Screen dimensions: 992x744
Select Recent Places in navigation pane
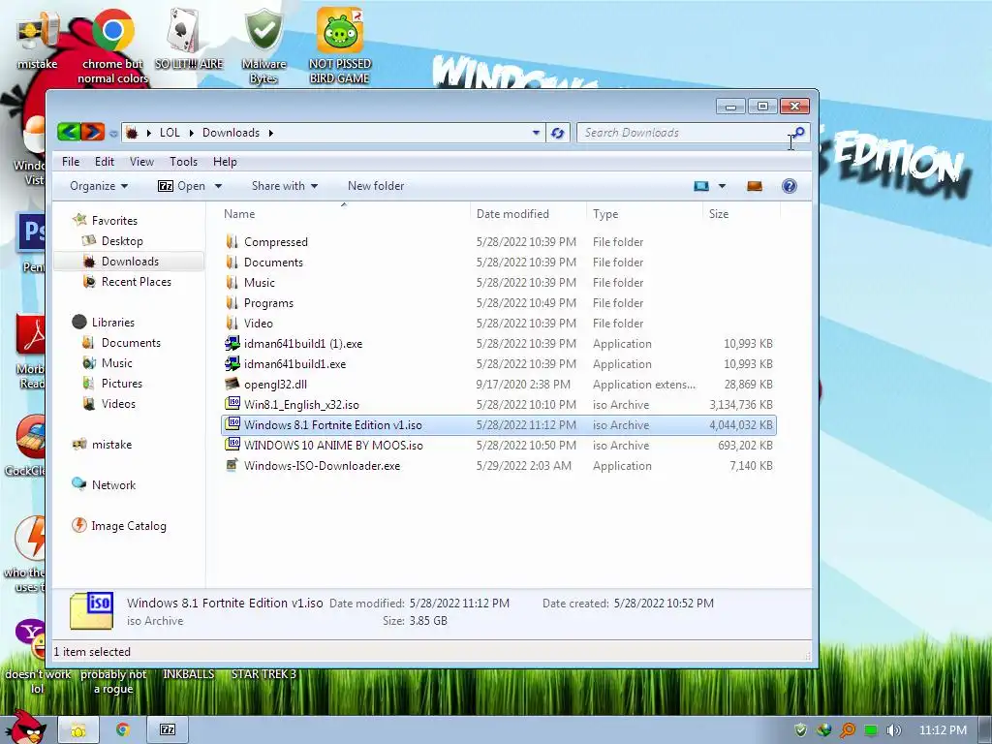click(136, 282)
